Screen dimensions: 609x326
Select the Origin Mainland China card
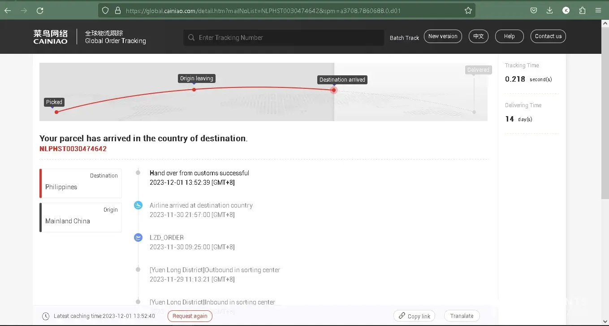click(81, 217)
